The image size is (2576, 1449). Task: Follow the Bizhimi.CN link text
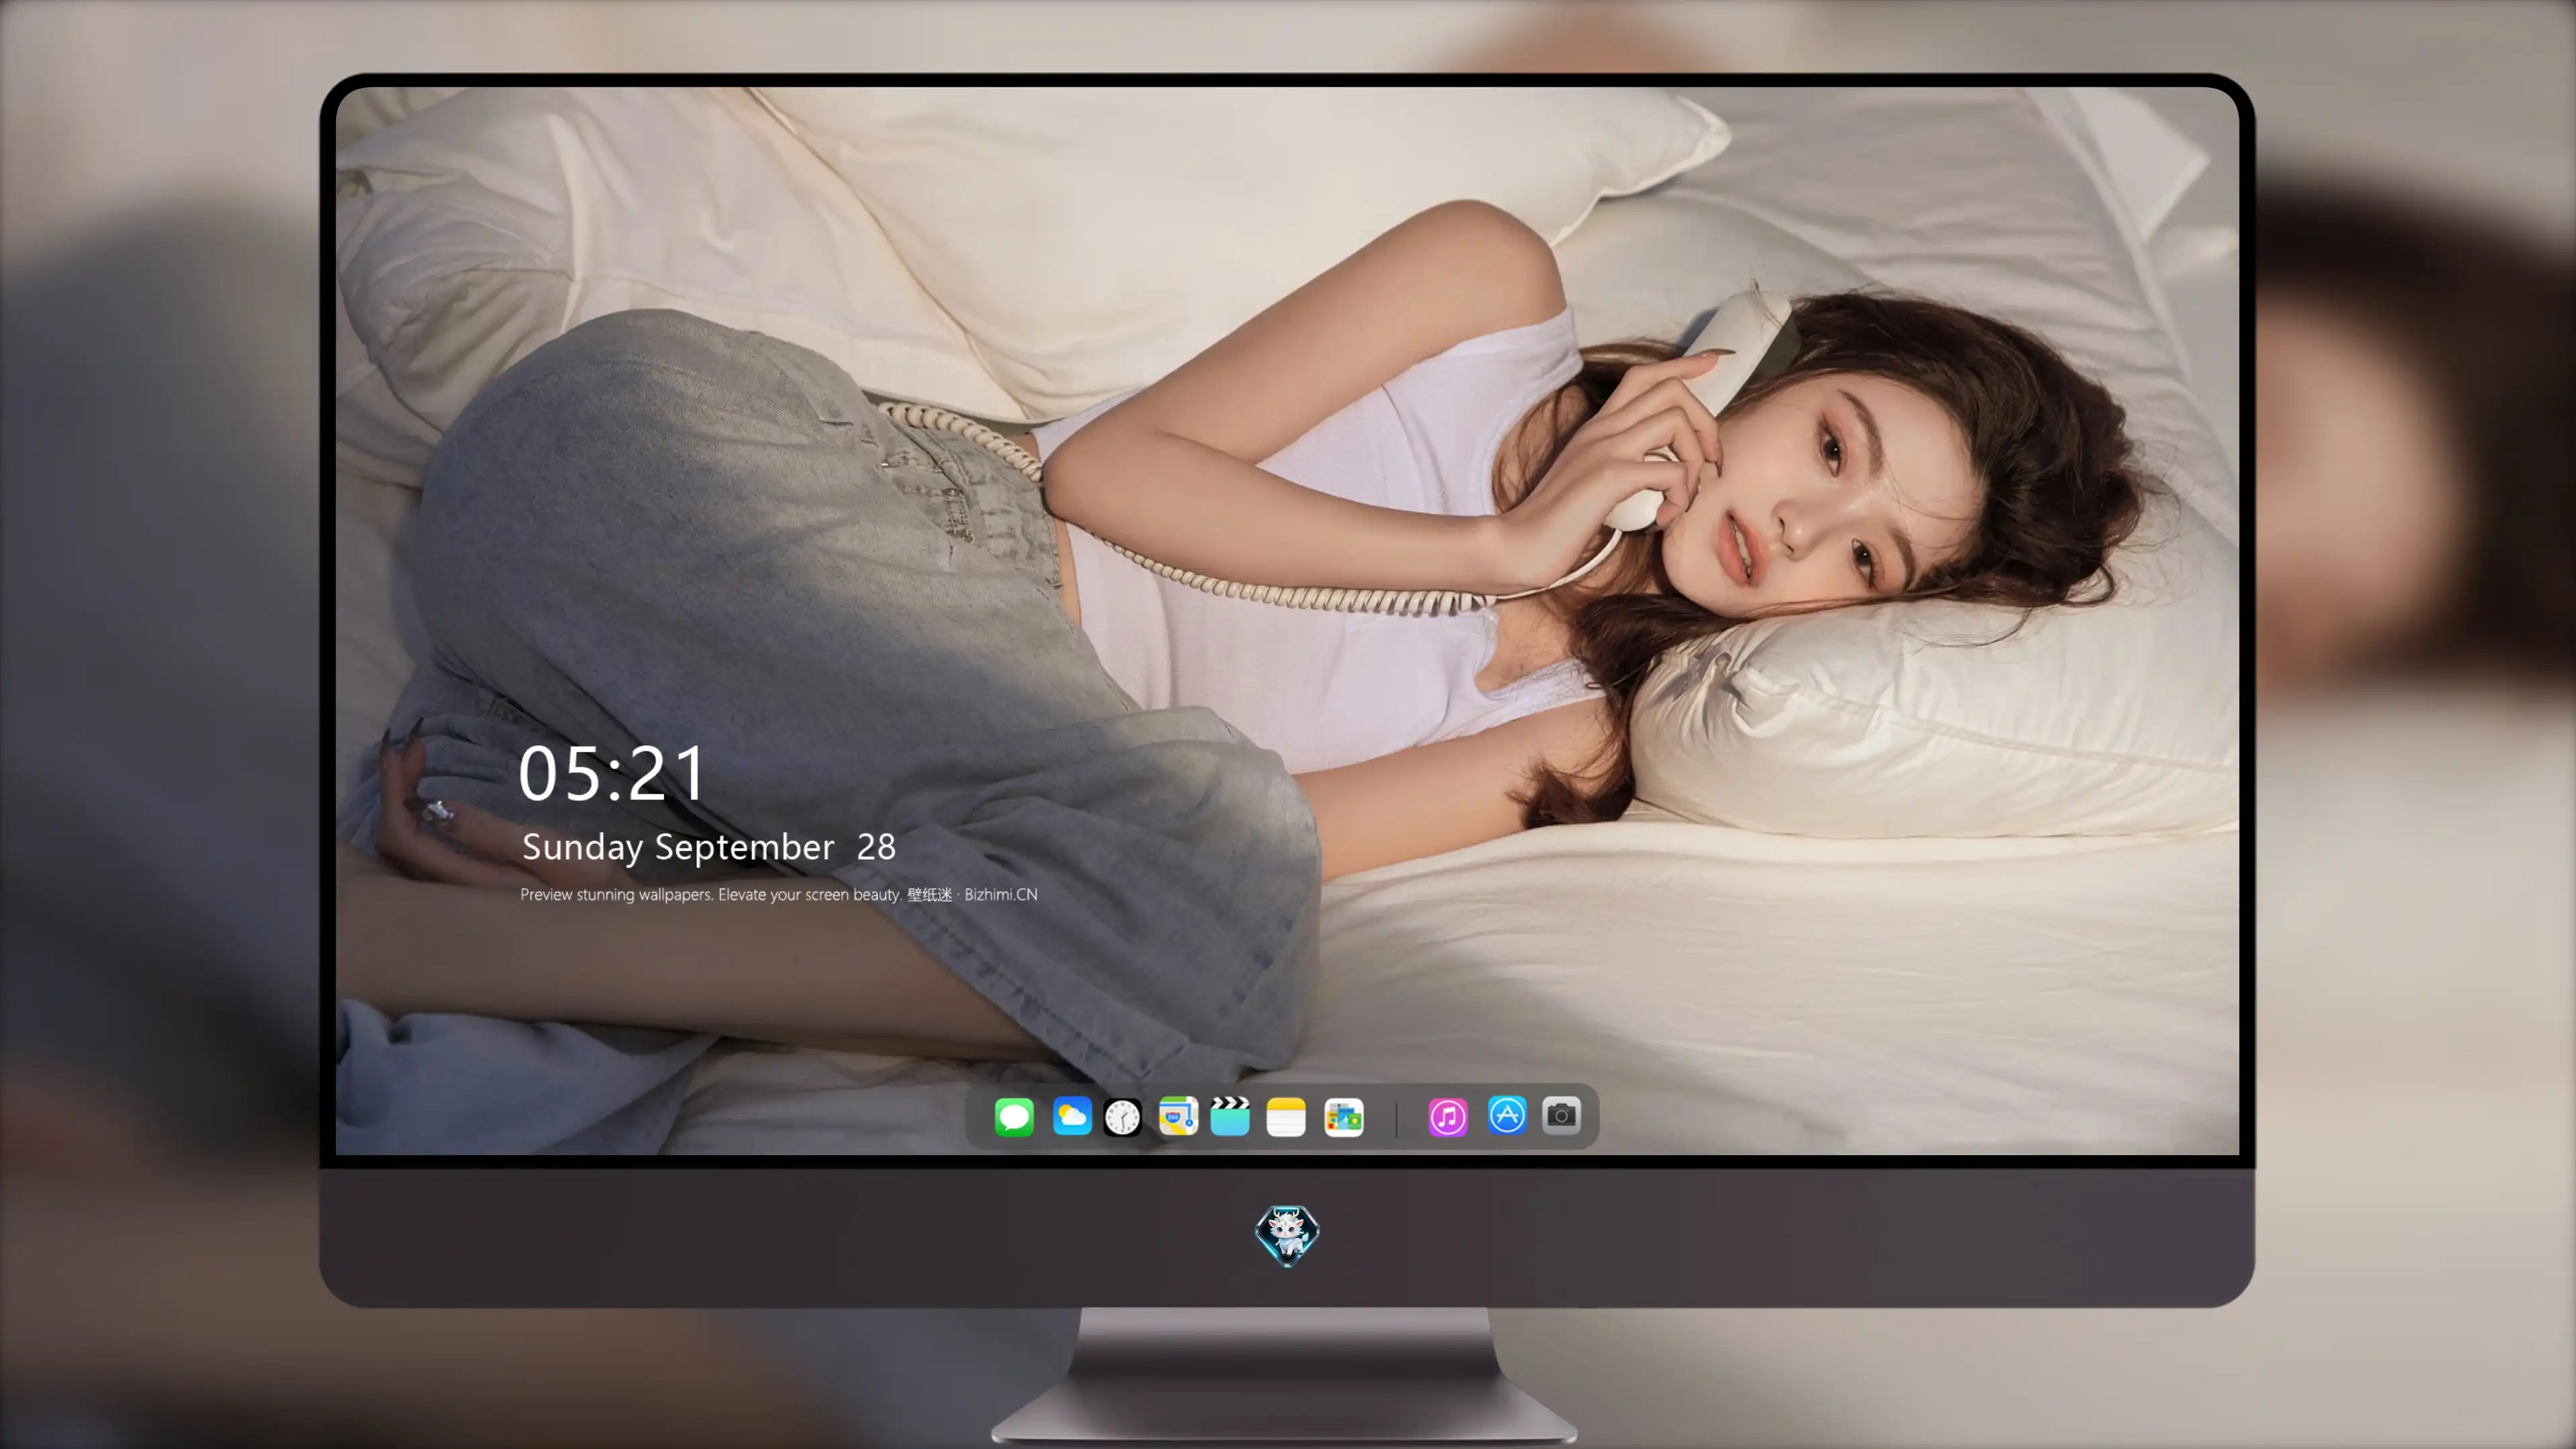coord(1001,894)
